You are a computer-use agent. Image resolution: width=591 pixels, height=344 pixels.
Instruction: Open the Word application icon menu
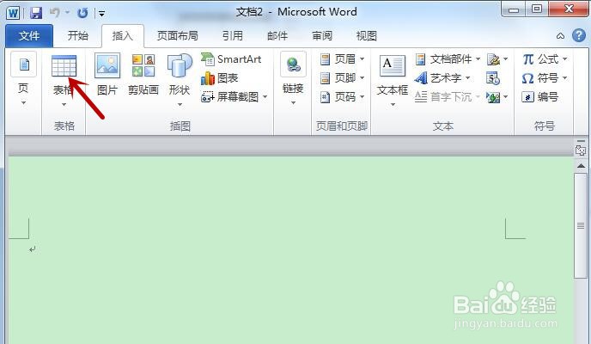[13, 13]
